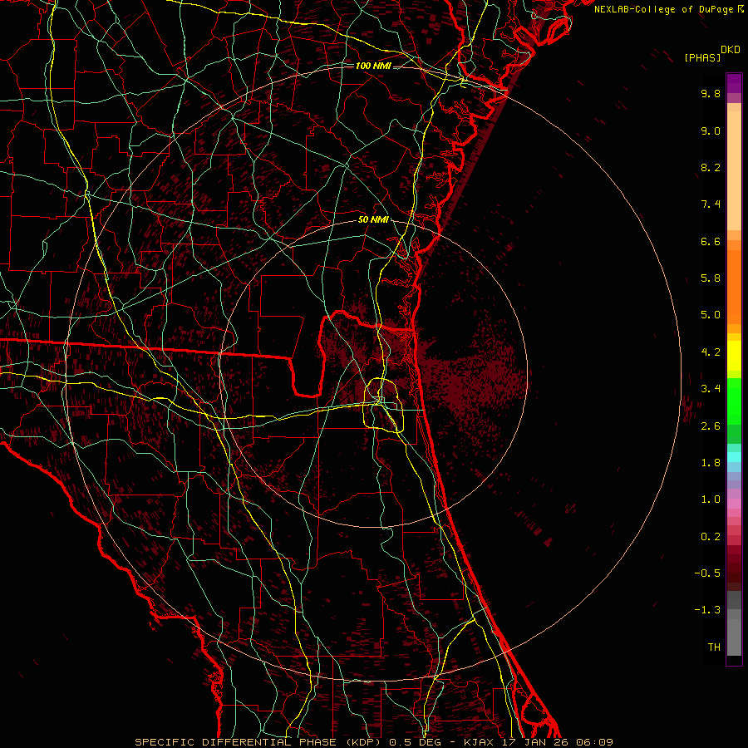The height and width of the screenshot is (748, 748).
Task: Click the 9.8 value on color scale
Action: [710, 94]
